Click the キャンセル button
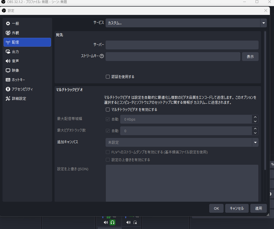The image size is (274, 229). tap(237, 208)
